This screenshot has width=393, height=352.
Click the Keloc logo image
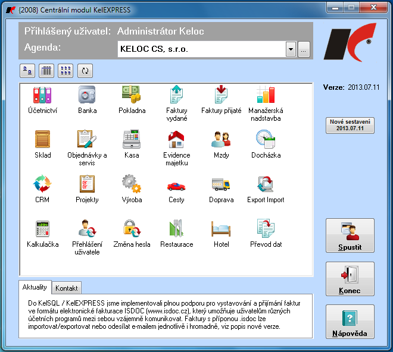tap(350, 42)
